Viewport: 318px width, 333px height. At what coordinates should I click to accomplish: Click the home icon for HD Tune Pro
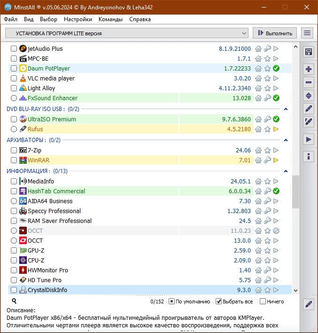click(258, 280)
